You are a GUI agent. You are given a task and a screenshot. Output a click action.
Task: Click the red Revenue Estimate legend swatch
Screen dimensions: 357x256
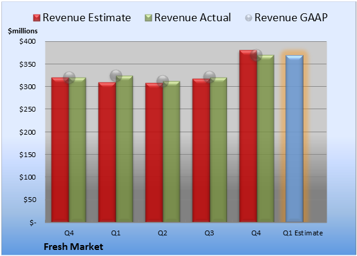tap(36, 18)
